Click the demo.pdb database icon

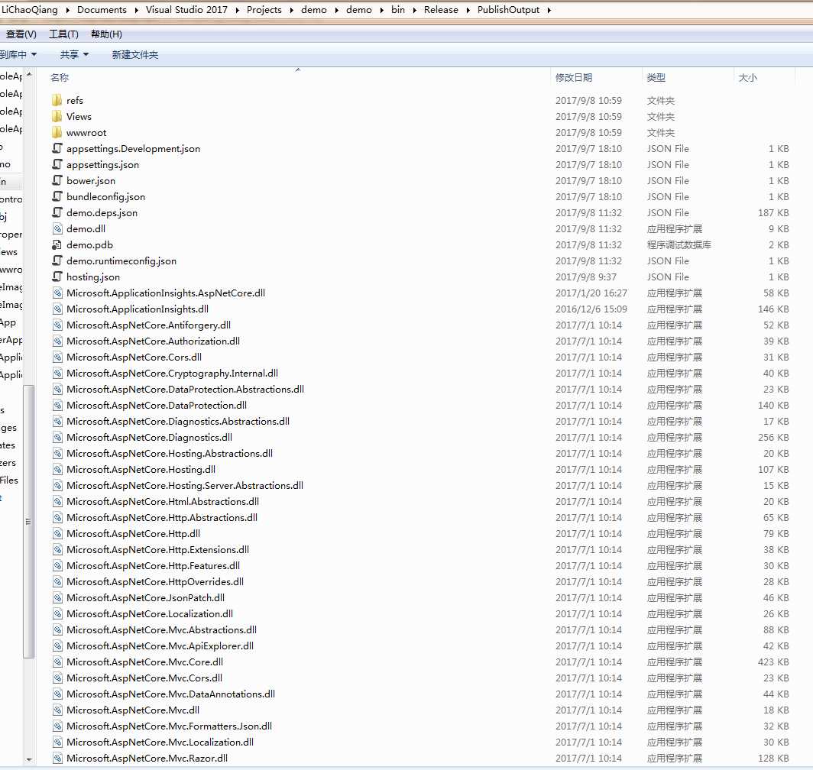[x=57, y=244]
